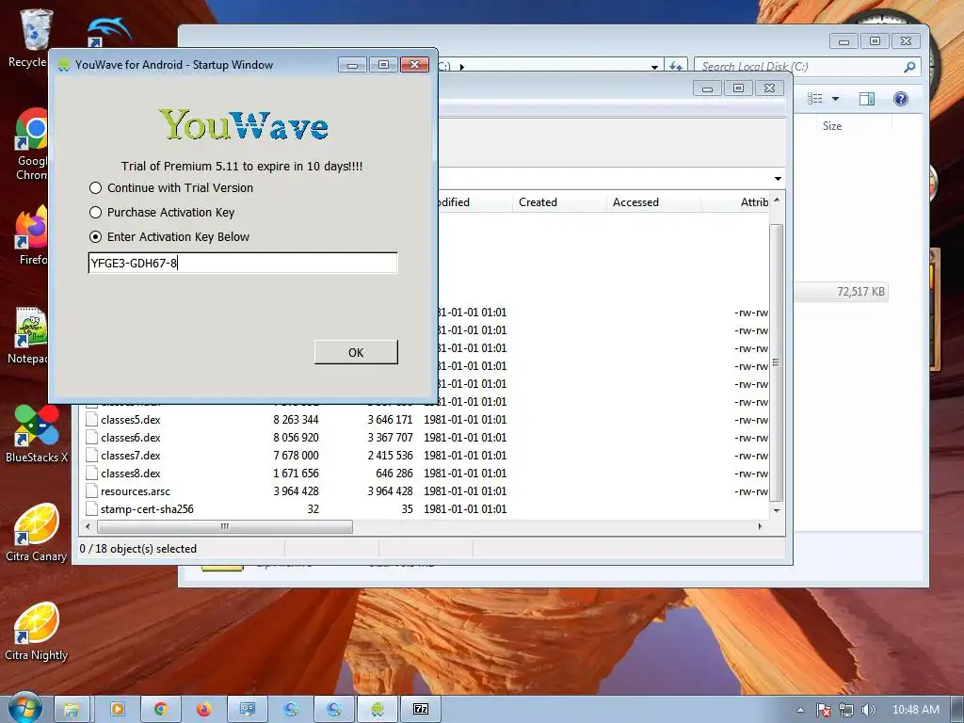Select stamp-cert-sha256 in the 7-Zip list
The height and width of the screenshot is (723, 964).
coord(147,509)
